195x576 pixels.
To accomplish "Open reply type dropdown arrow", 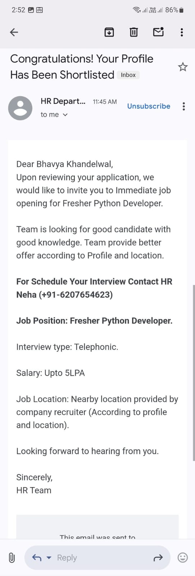I will [49, 558].
